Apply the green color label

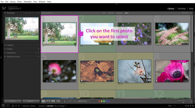104,101
